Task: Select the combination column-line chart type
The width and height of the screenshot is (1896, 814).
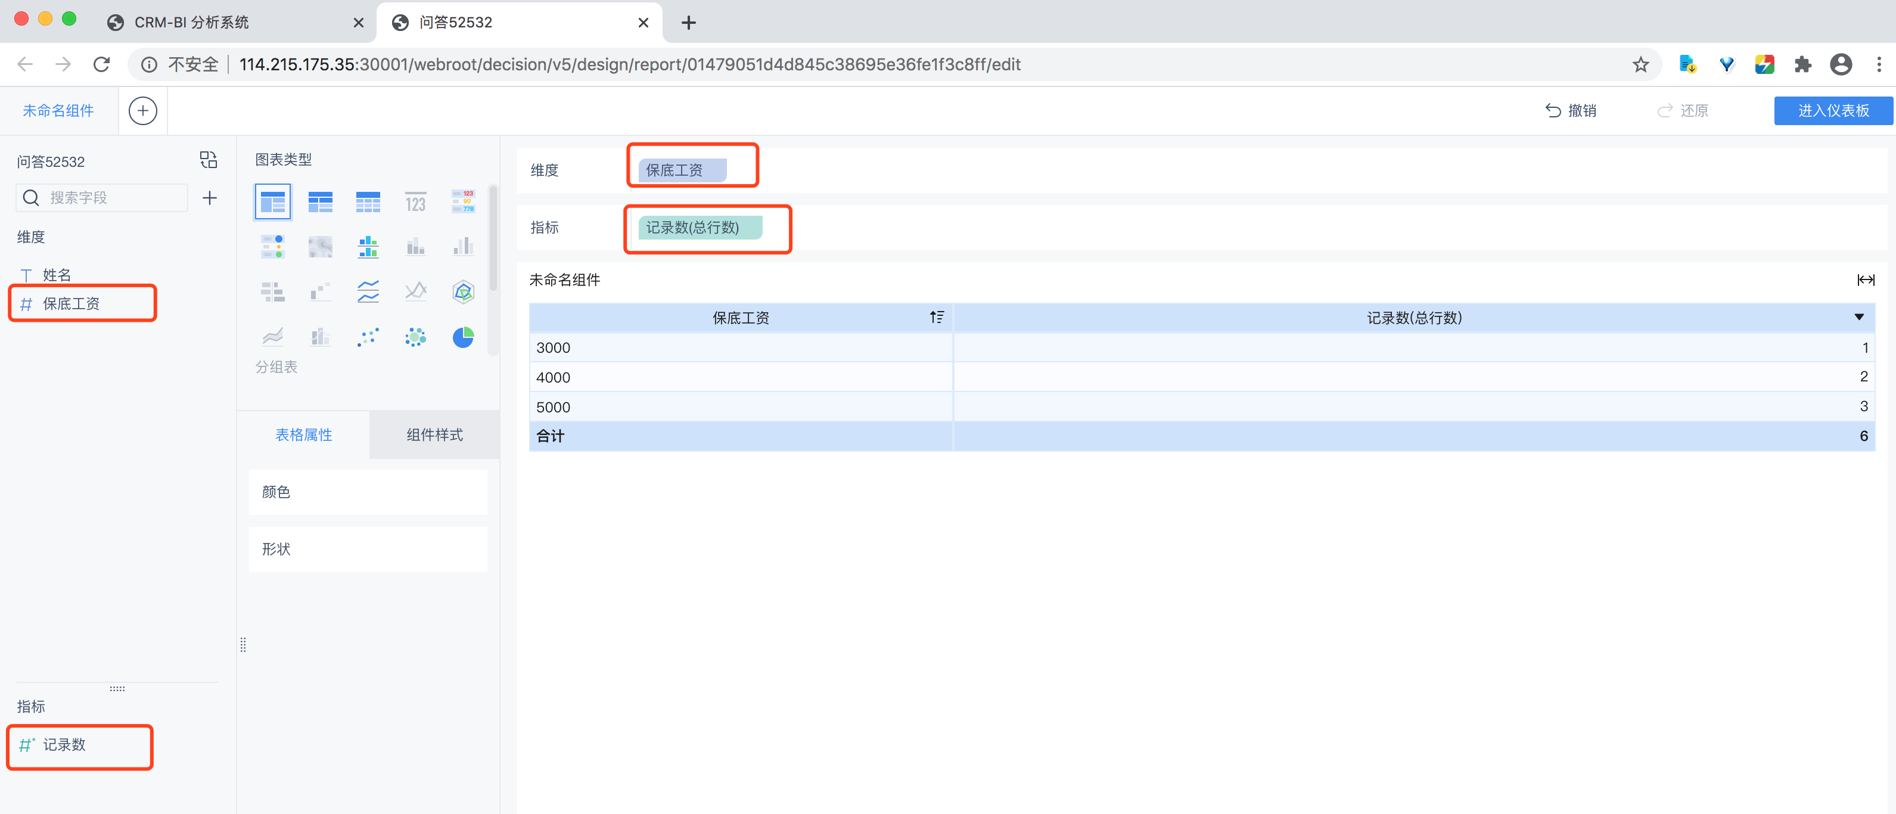Action: coord(320,337)
